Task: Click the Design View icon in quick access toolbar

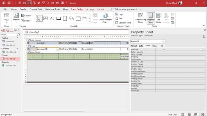Action: click(x=29, y=3)
